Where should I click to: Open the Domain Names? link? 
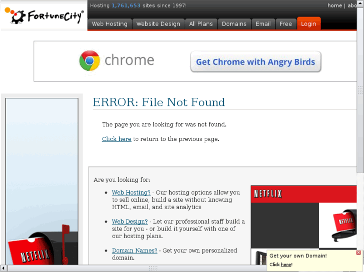(x=135, y=251)
